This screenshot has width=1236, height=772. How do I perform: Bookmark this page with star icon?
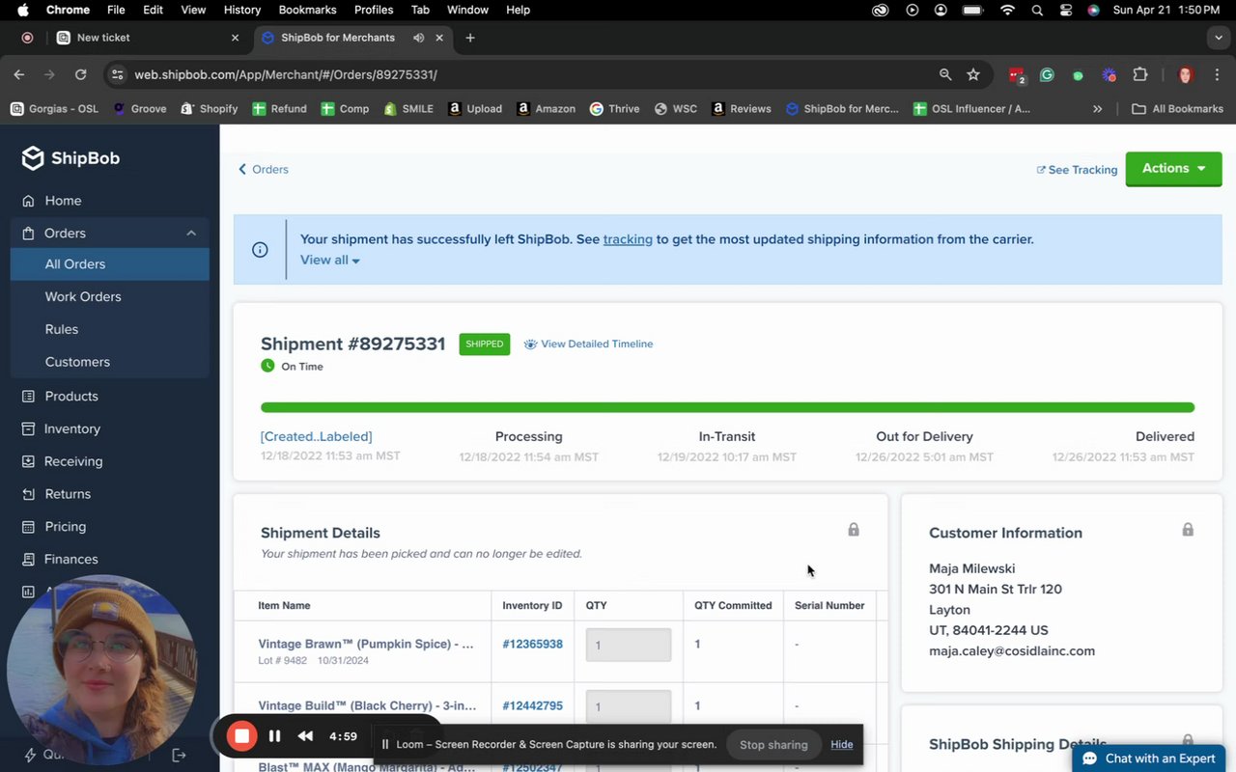coord(973,74)
